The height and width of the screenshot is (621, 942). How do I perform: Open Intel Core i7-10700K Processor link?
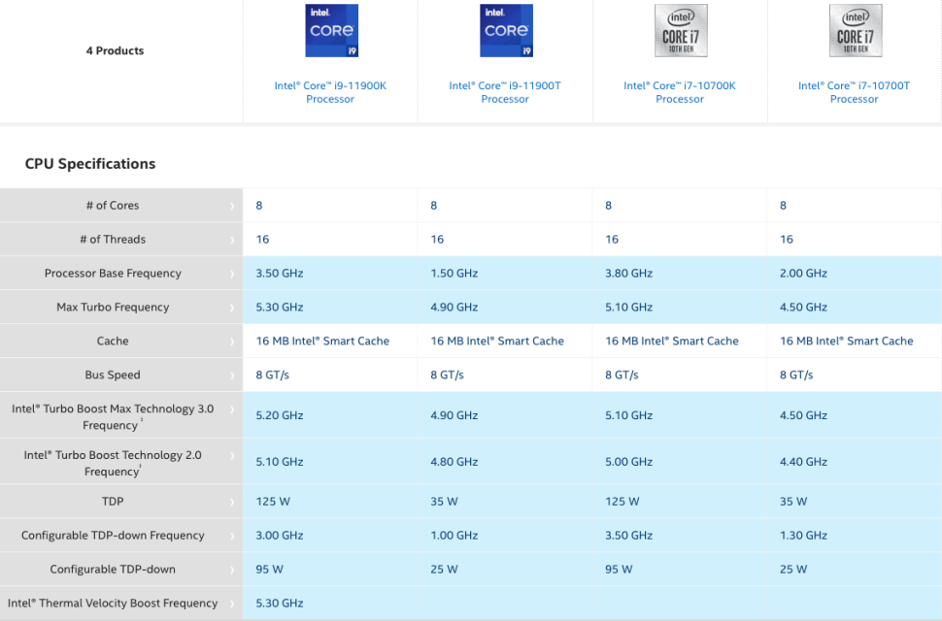tap(680, 92)
